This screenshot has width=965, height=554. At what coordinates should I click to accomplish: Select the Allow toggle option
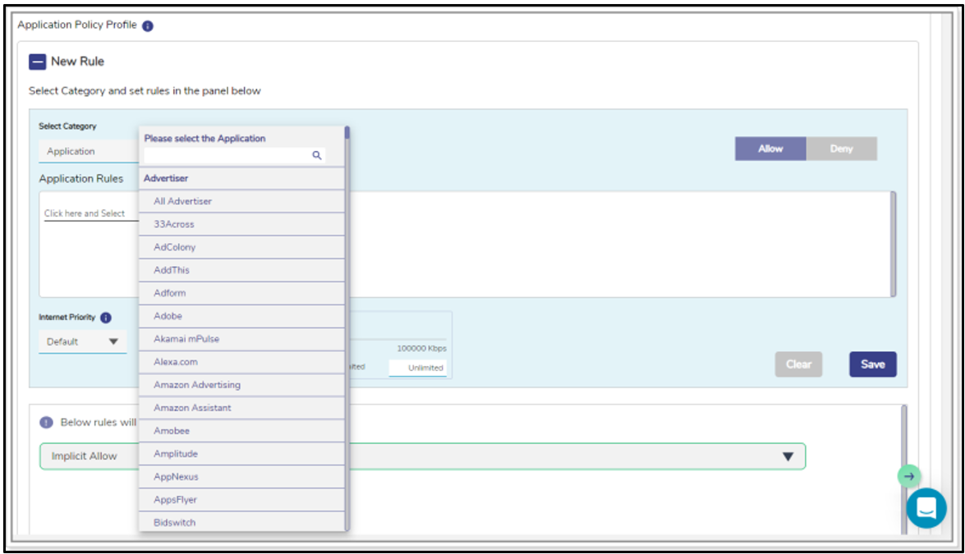pyautogui.click(x=770, y=149)
